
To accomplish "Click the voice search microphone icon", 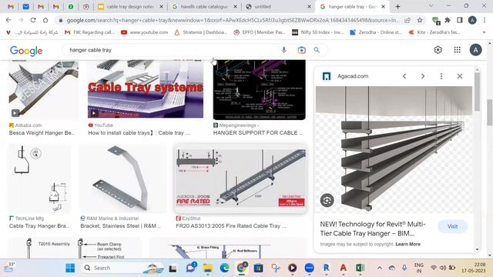I will point(283,50).
